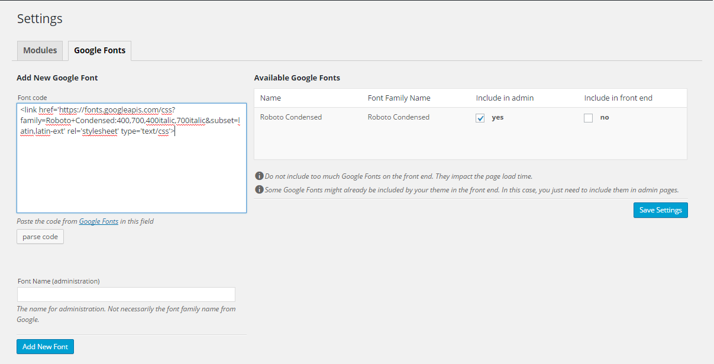Click Save Settings
This screenshot has width=714, height=364.
point(660,210)
